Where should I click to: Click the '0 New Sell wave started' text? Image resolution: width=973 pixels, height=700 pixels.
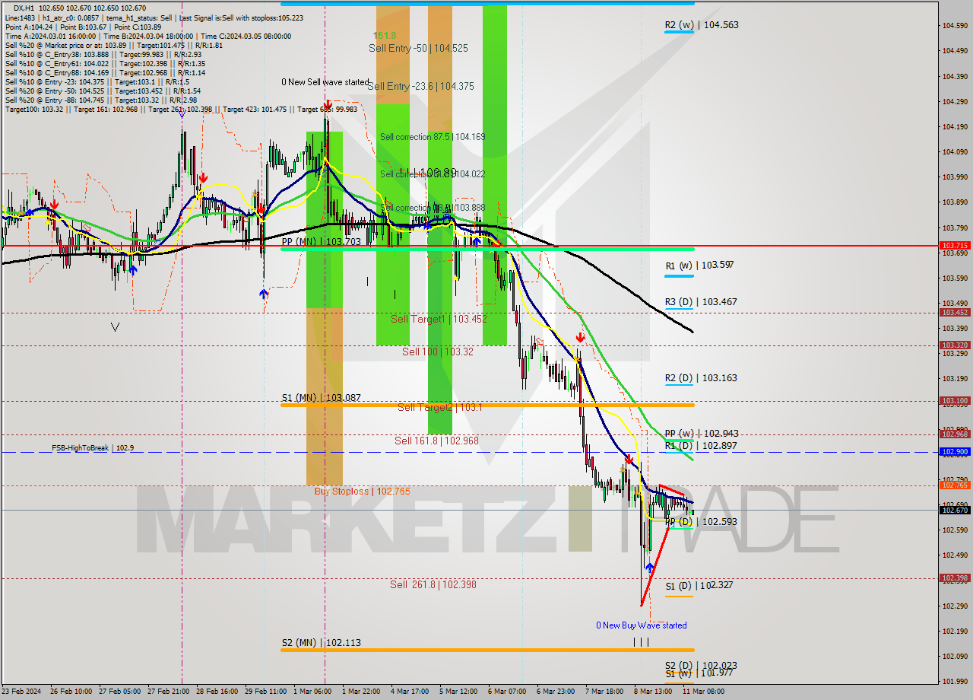click(325, 81)
